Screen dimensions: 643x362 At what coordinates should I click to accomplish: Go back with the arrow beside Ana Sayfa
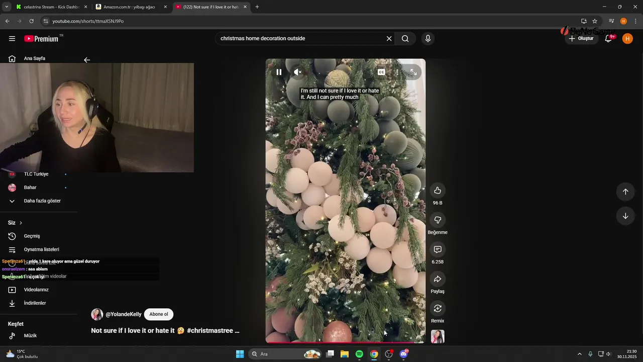pos(87,60)
